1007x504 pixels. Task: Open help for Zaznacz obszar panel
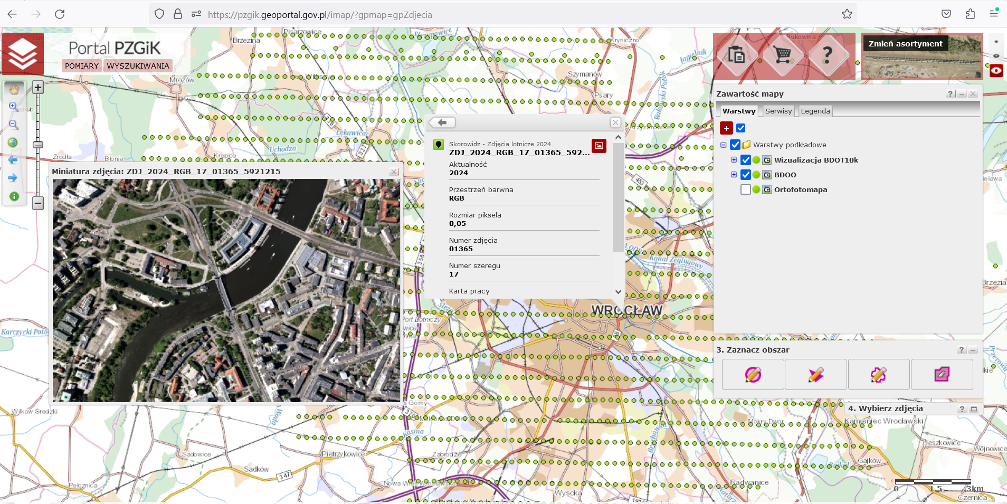[x=962, y=350]
